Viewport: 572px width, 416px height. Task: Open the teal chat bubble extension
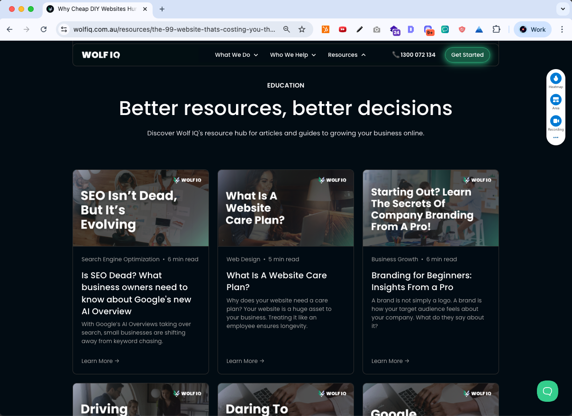[445, 29]
